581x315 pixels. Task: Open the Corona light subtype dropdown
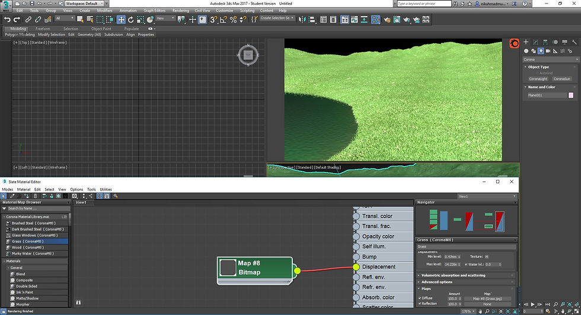(x=550, y=59)
